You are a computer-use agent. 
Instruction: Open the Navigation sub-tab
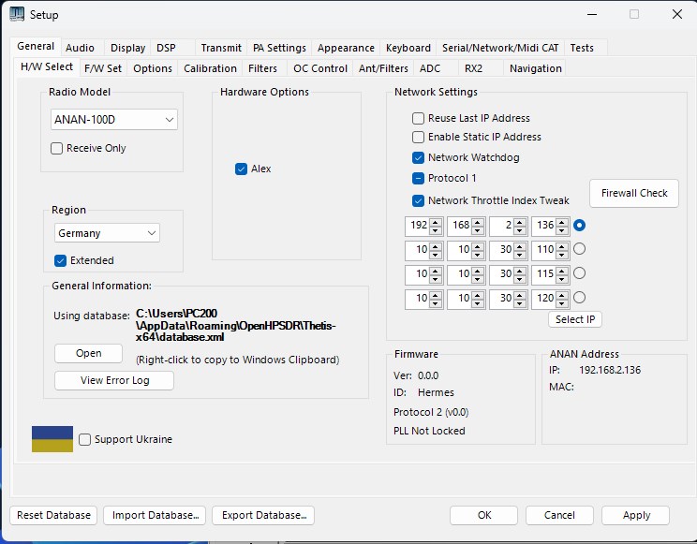pos(535,68)
